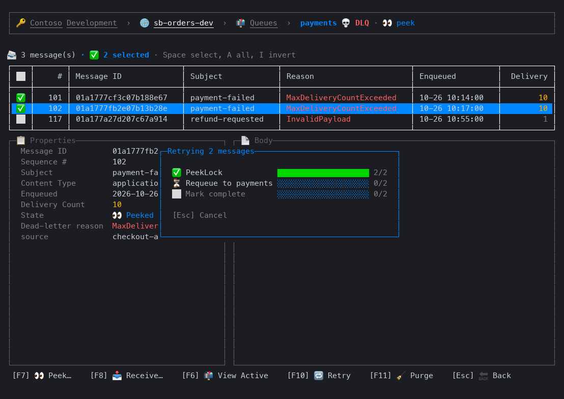
Task: Click the green check icon beside PeekLock
Action: (x=177, y=173)
